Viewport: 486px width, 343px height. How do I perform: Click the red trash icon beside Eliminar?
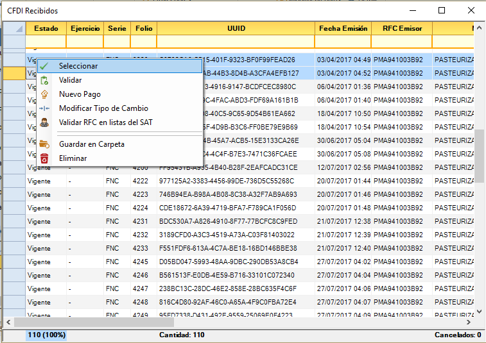pyautogui.click(x=44, y=158)
